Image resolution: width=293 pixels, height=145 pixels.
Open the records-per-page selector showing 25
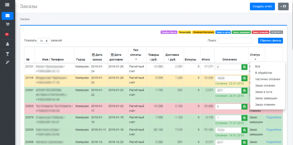[44, 40]
